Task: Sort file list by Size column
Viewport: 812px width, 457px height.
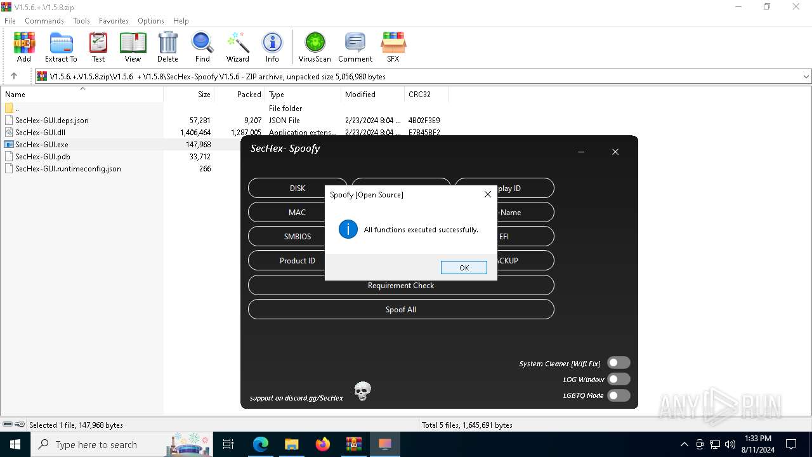Action: coord(189,94)
